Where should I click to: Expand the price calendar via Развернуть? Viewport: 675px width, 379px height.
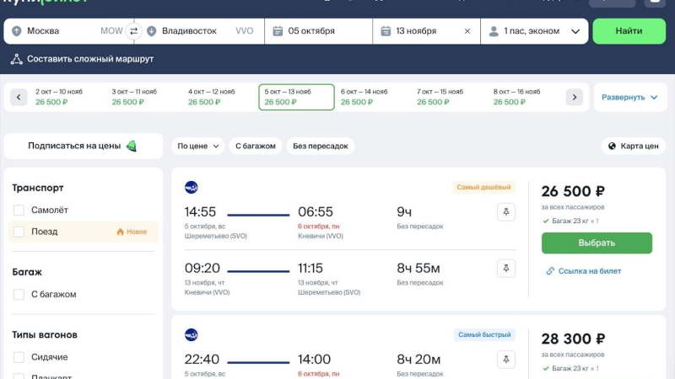coord(629,97)
